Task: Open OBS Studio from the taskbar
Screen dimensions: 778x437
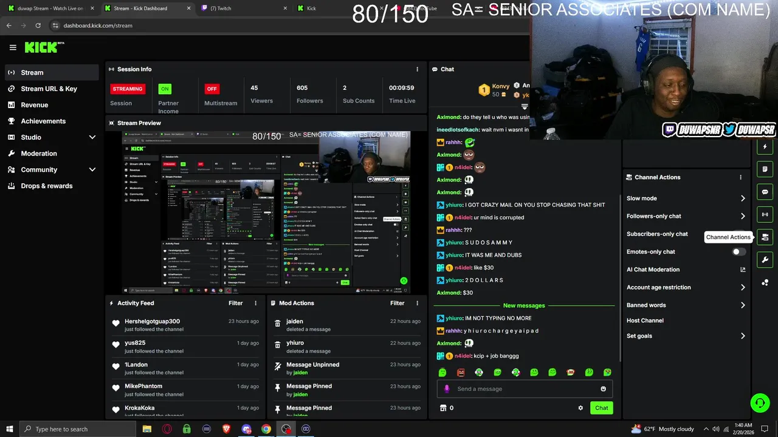Action: pyautogui.click(x=286, y=429)
